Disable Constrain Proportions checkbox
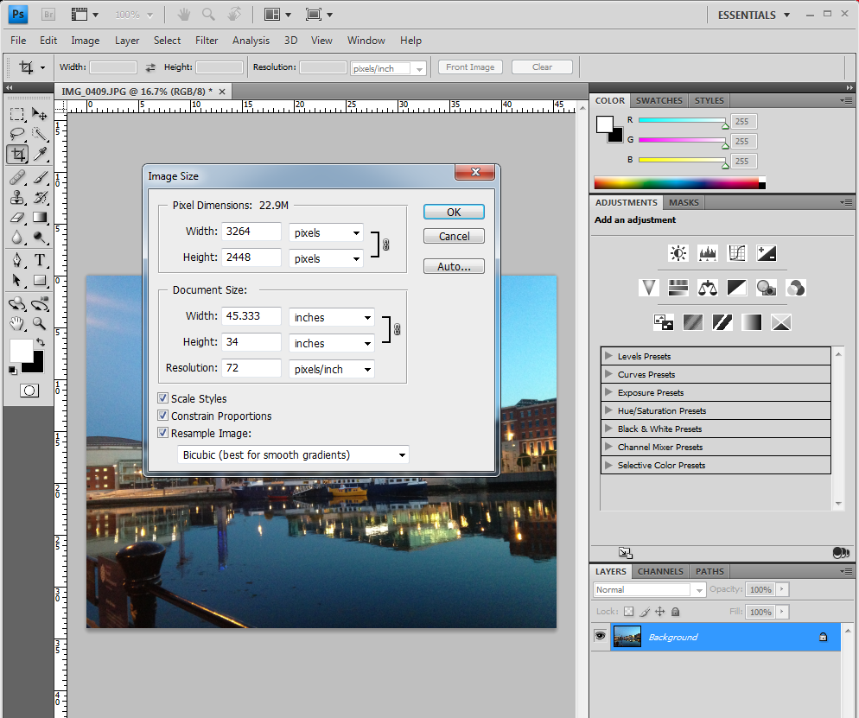This screenshot has height=718, width=859. coord(162,416)
